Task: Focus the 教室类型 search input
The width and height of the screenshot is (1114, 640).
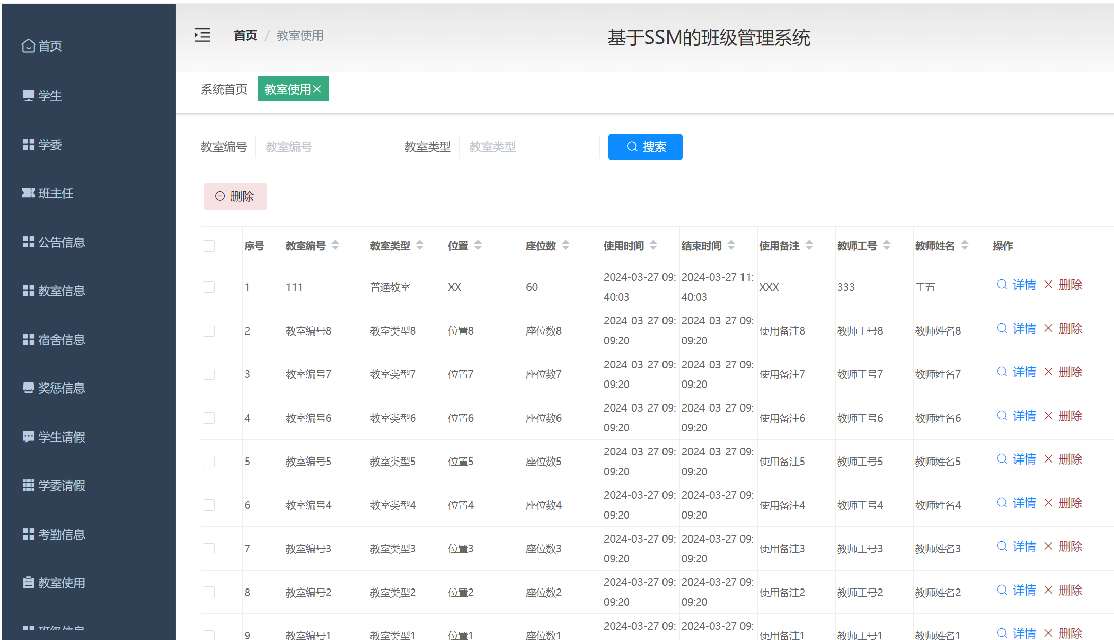Action: (529, 147)
